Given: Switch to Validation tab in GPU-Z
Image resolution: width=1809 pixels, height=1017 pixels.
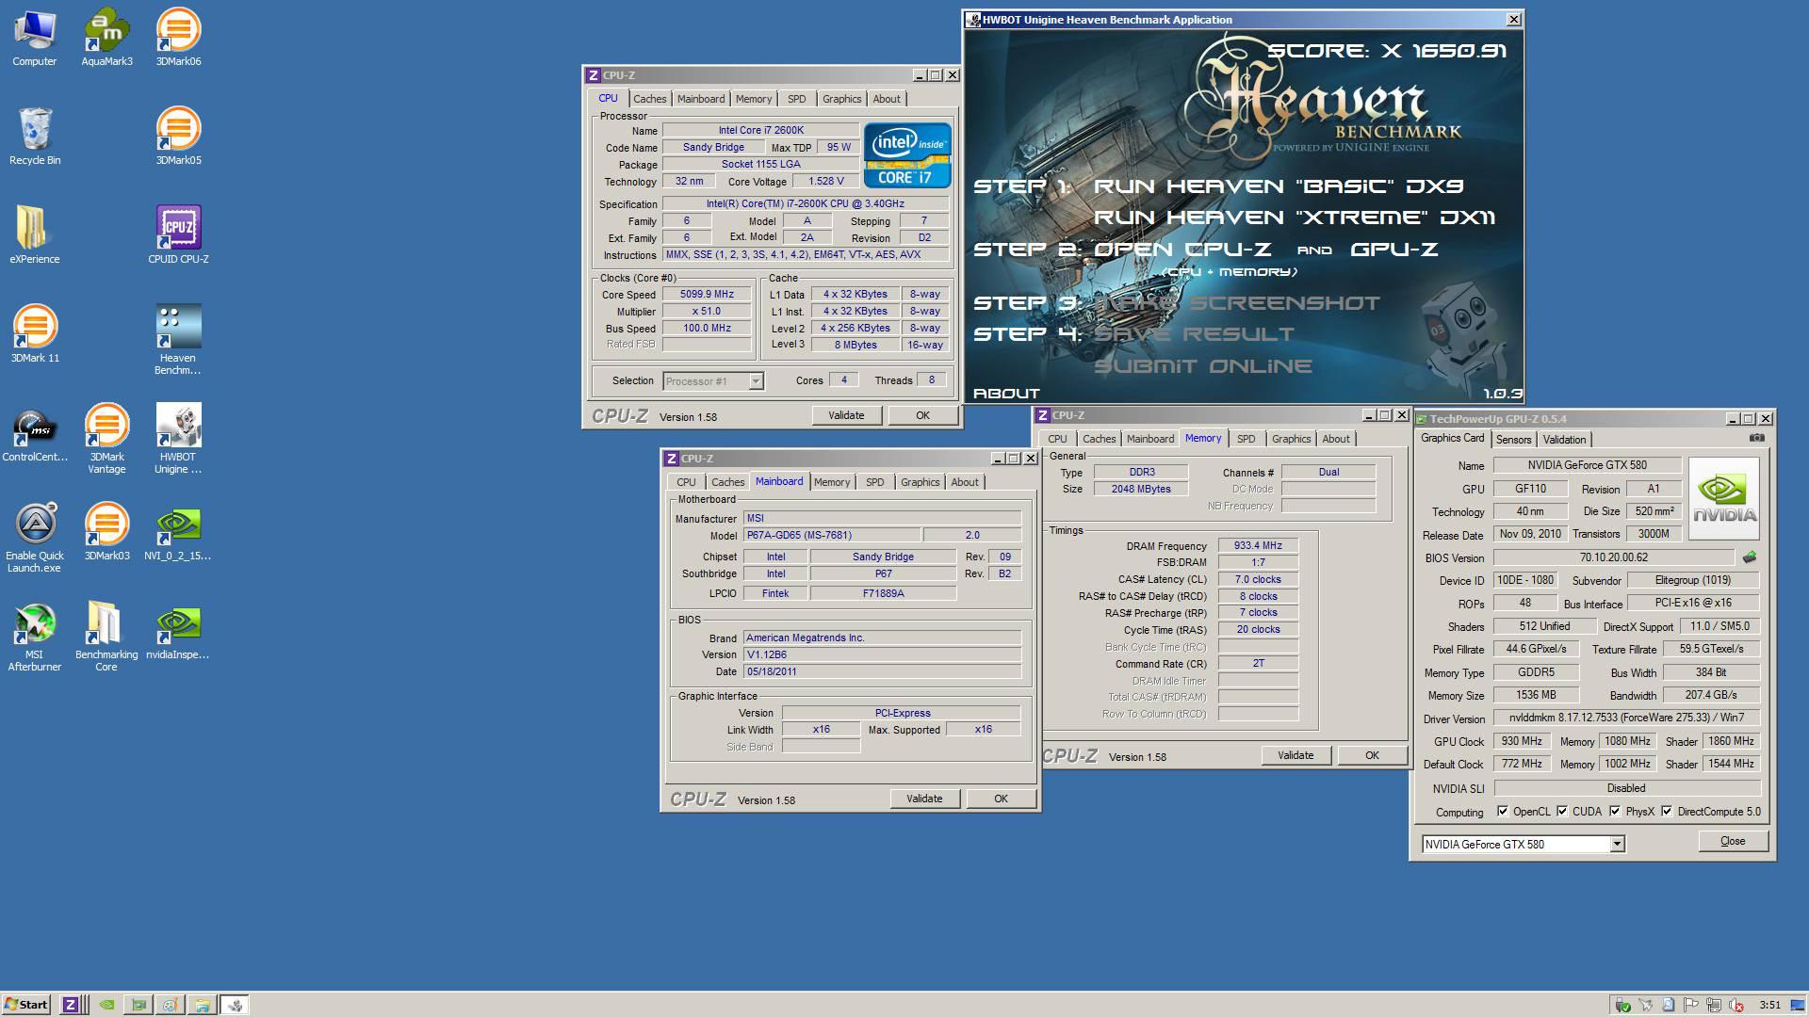Looking at the screenshot, I should [1564, 440].
